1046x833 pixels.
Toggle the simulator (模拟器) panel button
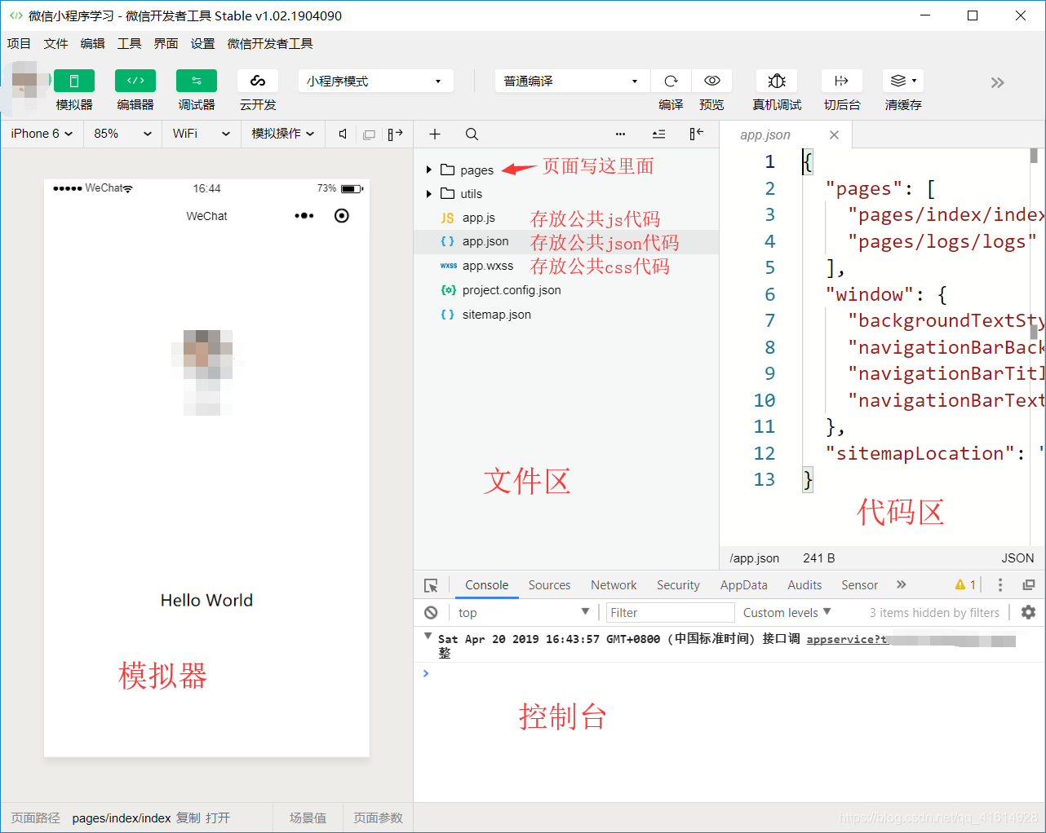click(x=74, y=81)
